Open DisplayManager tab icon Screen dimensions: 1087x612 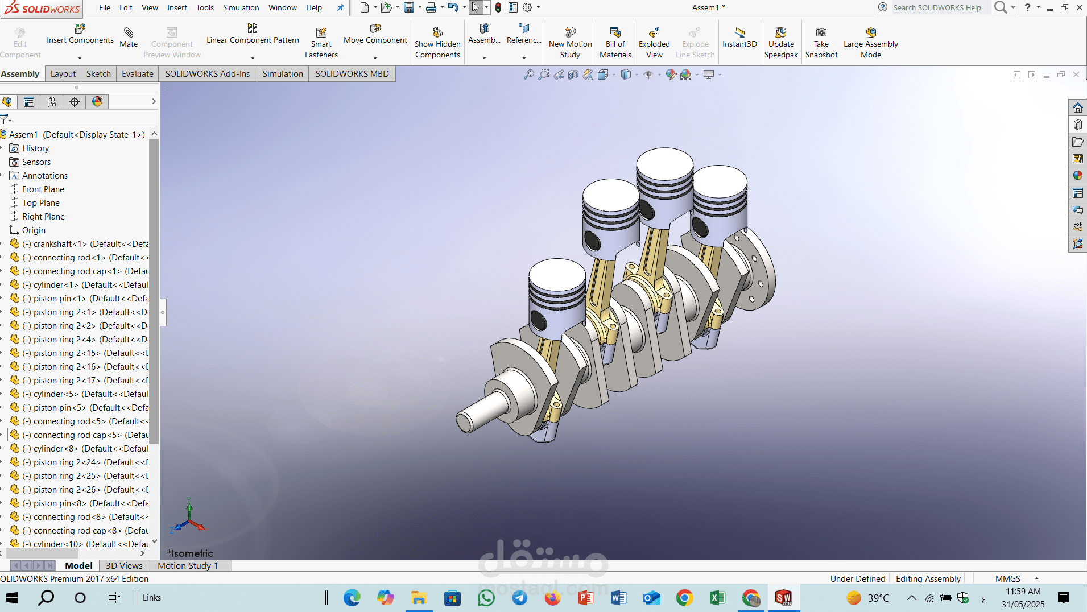(x=97, y=101)
